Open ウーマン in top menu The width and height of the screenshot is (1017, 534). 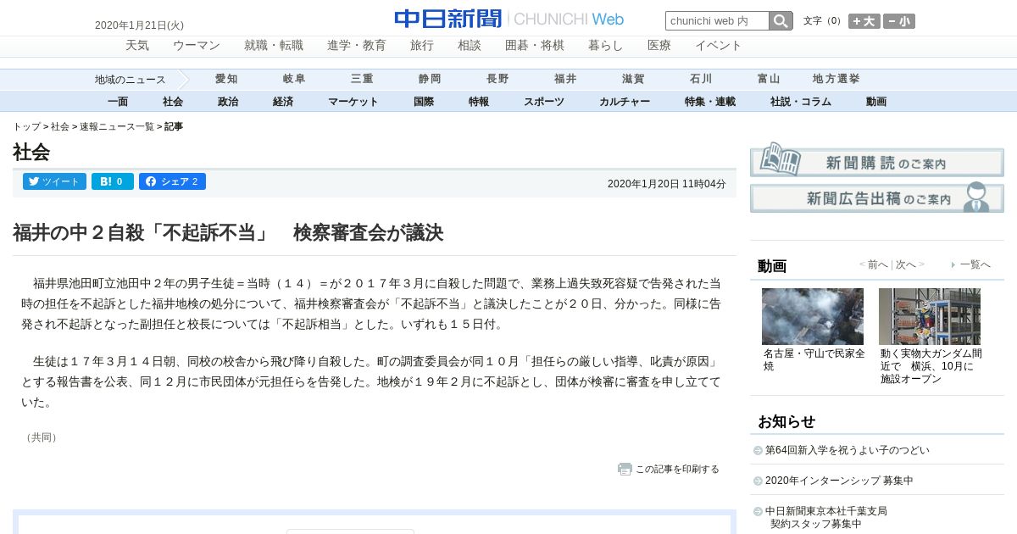pos(197,46)
